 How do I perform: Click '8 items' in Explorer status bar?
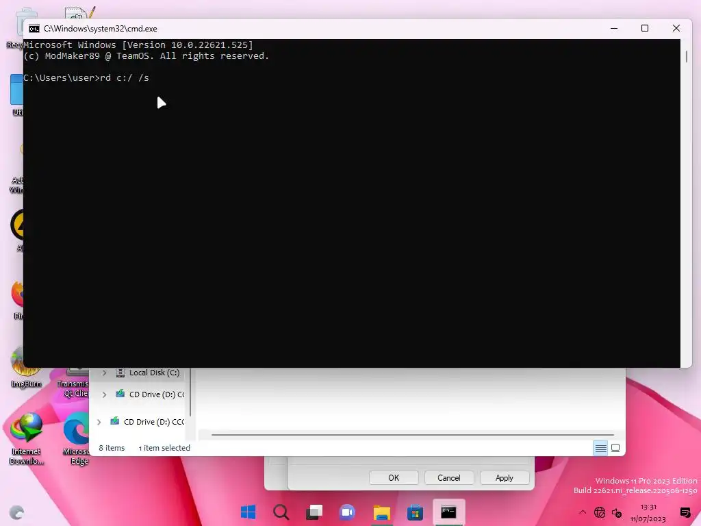(x=112, y=448)
